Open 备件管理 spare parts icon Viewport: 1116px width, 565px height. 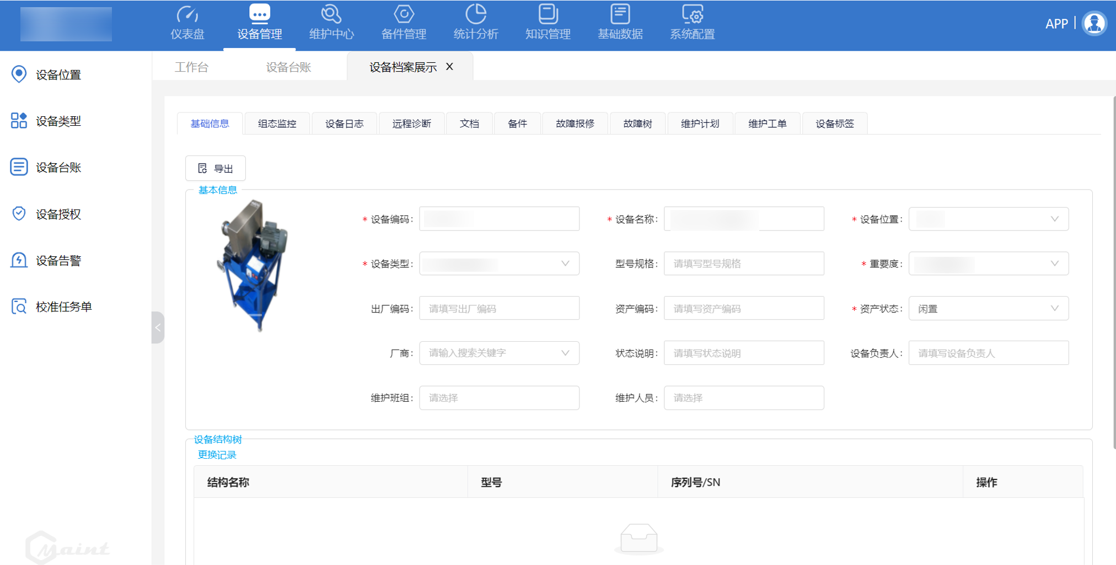pos(404,14)
